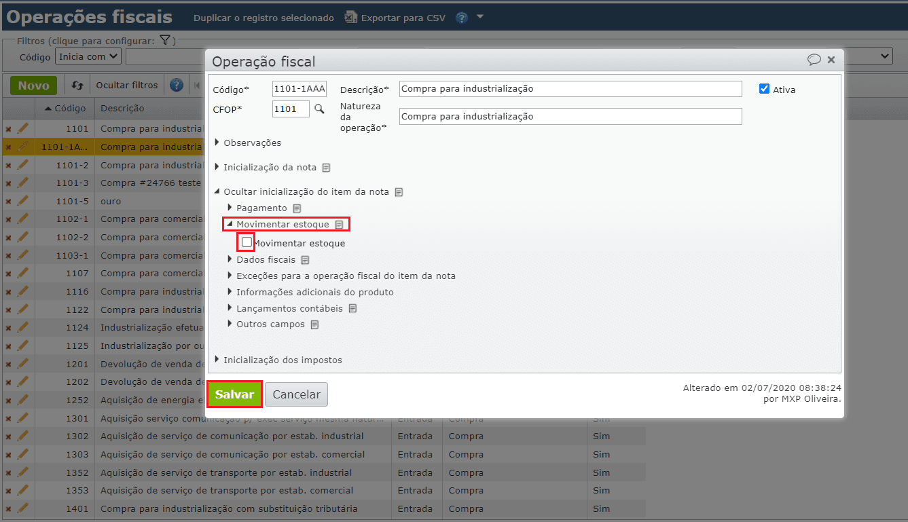The height and width of the screenshot is (522, 908).
Task: Click the refresh icon next to Novo
Action: pos(77,86)
